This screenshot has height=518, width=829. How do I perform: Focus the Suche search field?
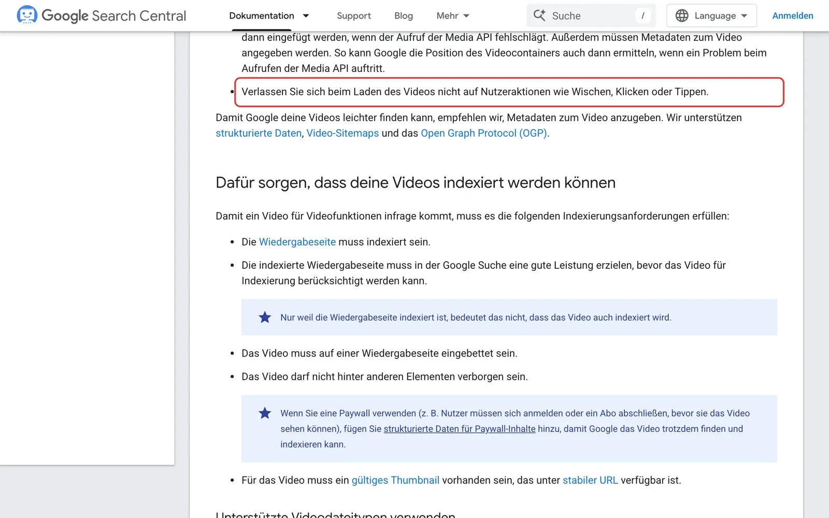[591, 16]
